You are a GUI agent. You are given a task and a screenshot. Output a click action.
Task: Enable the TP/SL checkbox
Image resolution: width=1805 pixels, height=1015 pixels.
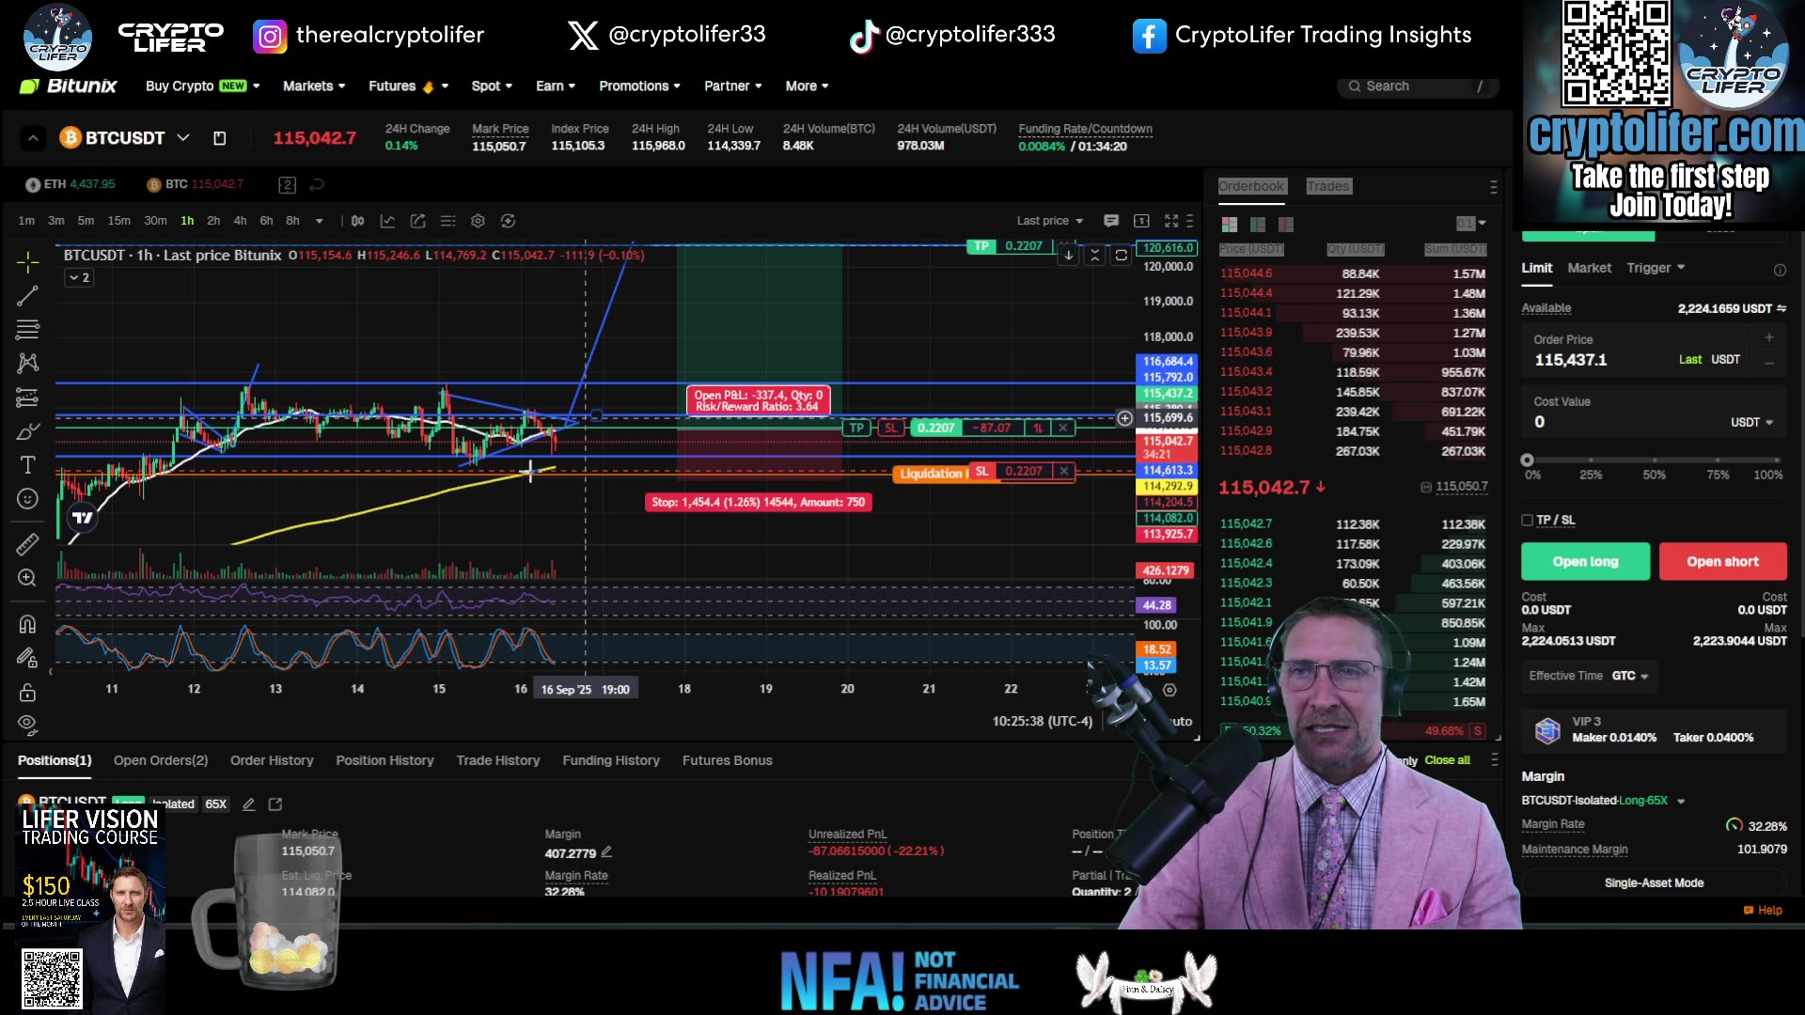[x=1527, y=520]
